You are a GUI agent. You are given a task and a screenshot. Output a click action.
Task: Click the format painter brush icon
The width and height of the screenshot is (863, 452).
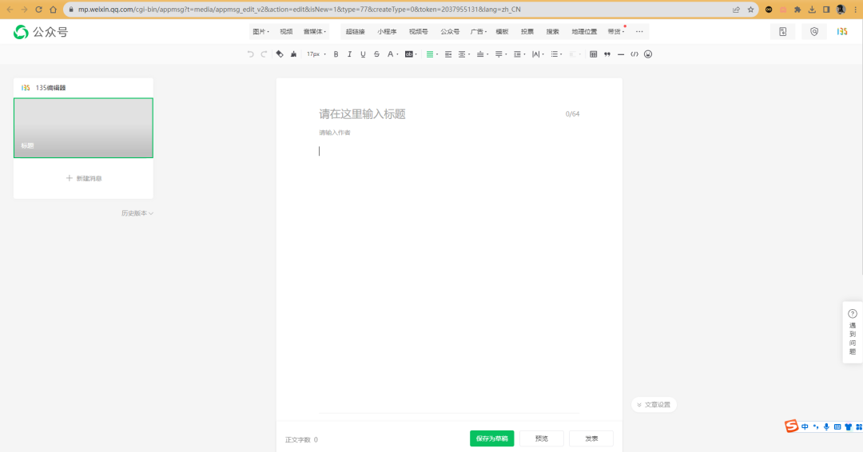(x=293, y=54)
